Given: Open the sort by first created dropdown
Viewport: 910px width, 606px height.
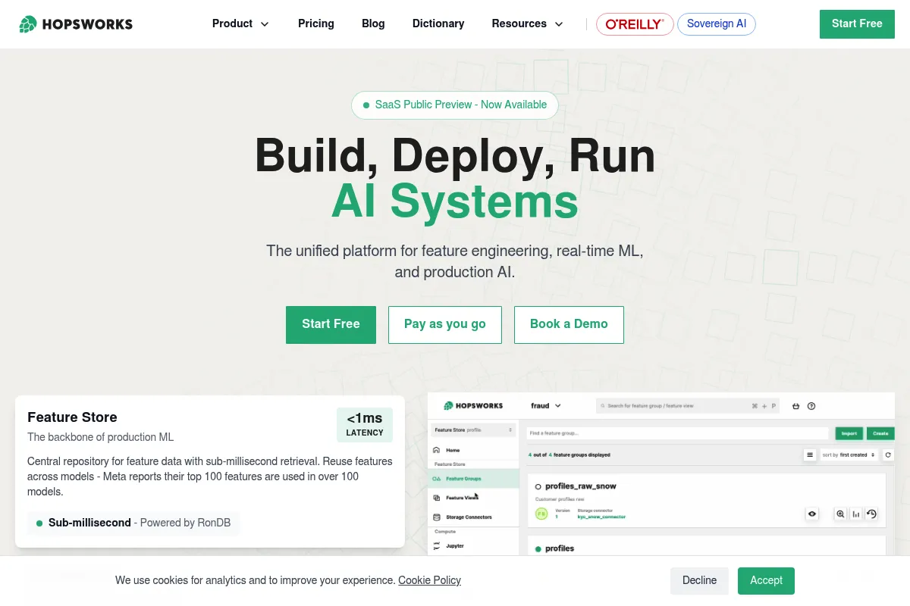Looking at the screenshot, I should point(849,455).
